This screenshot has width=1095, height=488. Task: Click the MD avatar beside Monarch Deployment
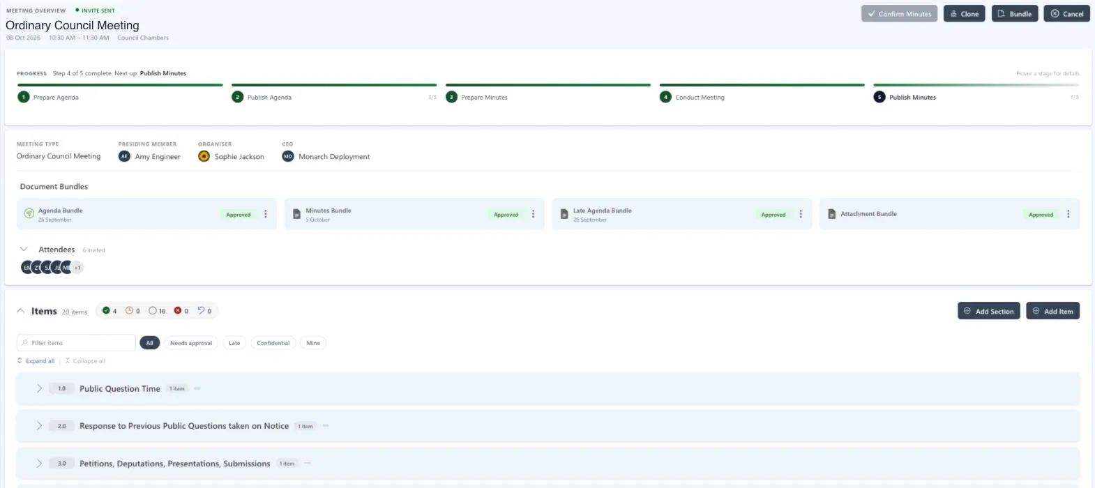click(x=288, y=156)
